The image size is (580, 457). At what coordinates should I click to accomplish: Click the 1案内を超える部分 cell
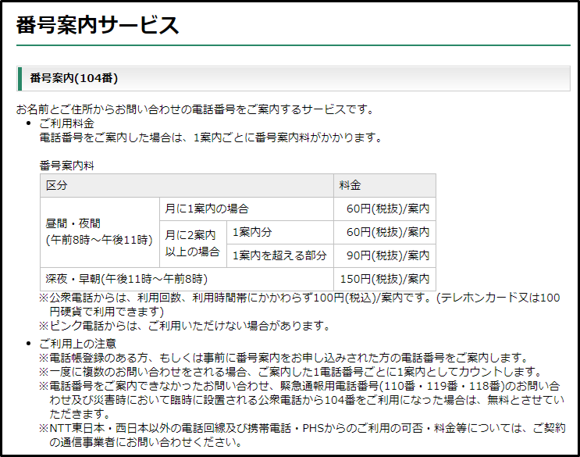tap(280, 255)
